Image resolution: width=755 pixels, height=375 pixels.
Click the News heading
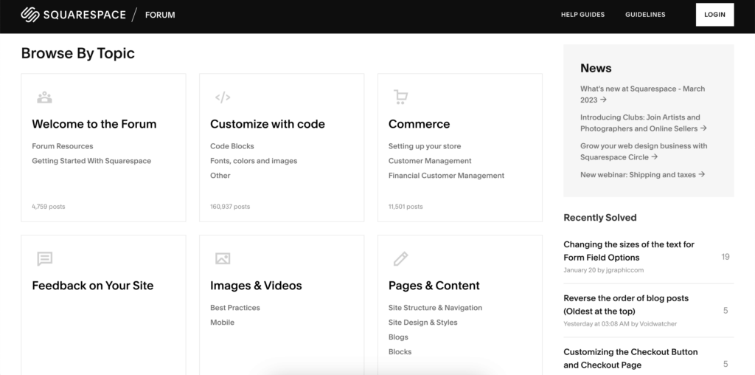pyautogui.click(x=596, y=68)
